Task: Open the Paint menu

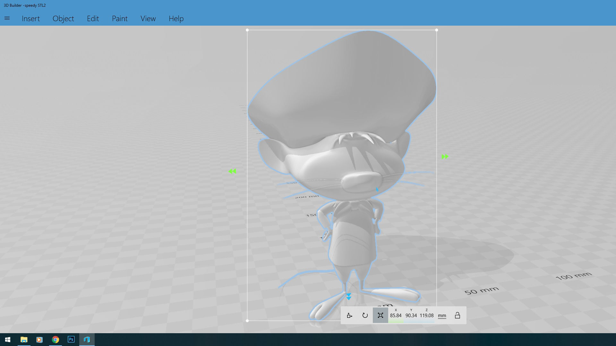Action: 120,19
